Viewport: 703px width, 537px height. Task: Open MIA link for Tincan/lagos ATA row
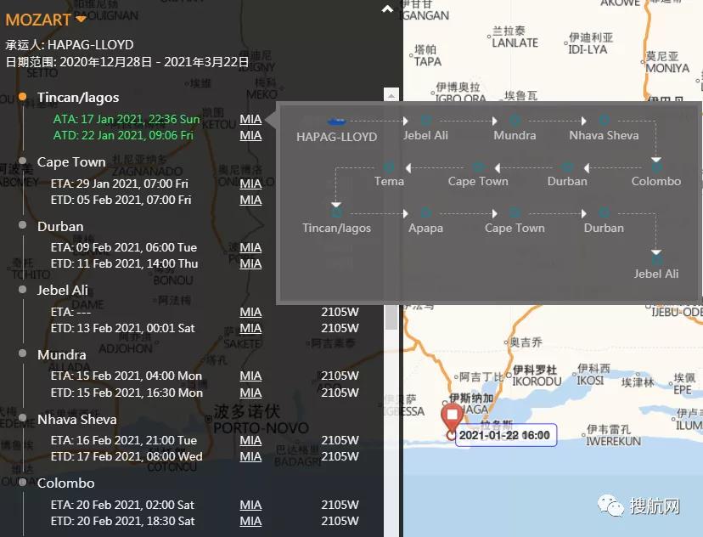[250, 119]
